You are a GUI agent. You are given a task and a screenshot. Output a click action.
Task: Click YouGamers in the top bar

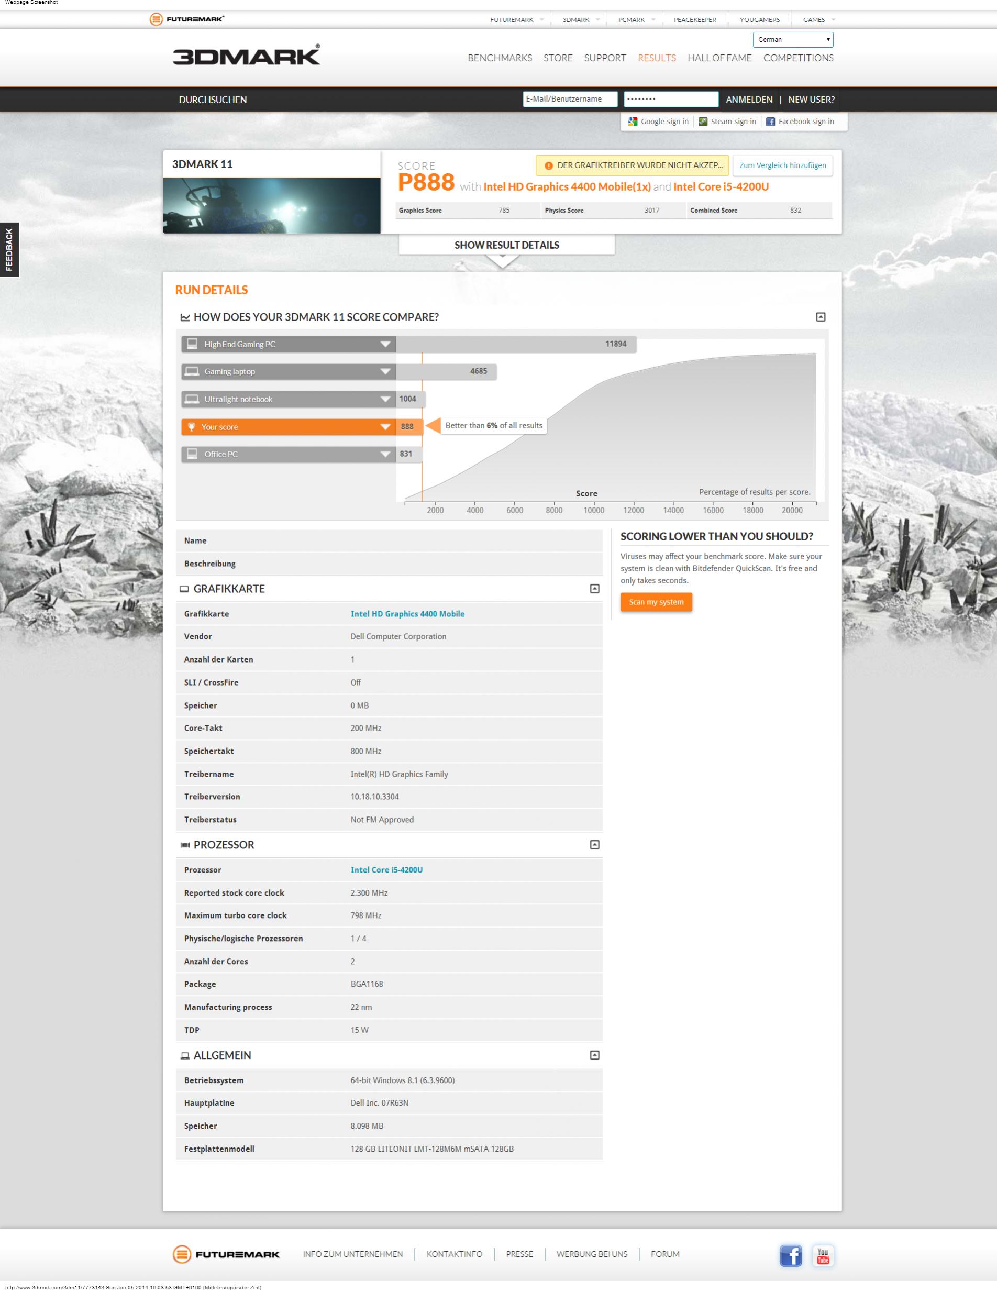click(x=759, y=19)
